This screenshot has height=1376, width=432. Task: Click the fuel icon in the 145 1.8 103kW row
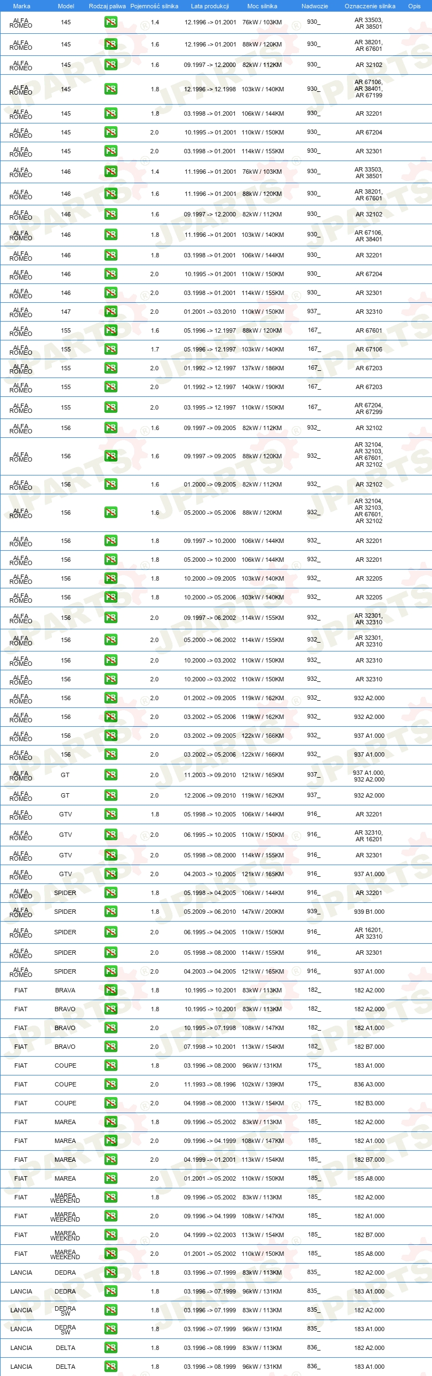click(x=110, y=89)
